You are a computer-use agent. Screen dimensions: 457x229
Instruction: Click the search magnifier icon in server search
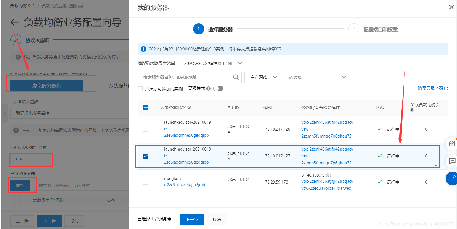point(236,77)
